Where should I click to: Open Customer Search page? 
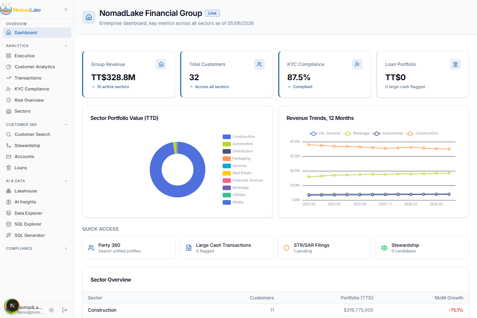point(37,134)
